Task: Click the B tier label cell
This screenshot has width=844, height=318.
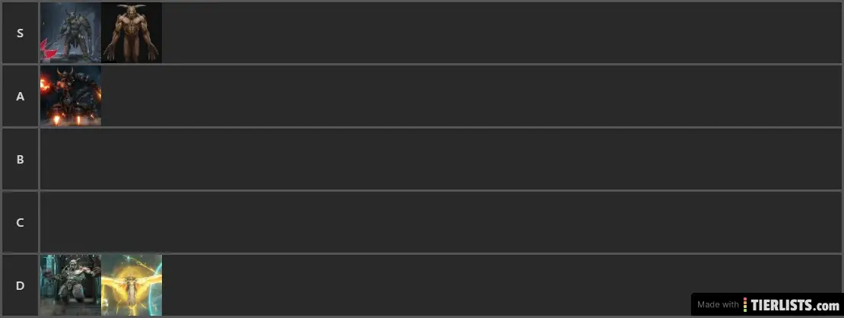Action: 20,160
